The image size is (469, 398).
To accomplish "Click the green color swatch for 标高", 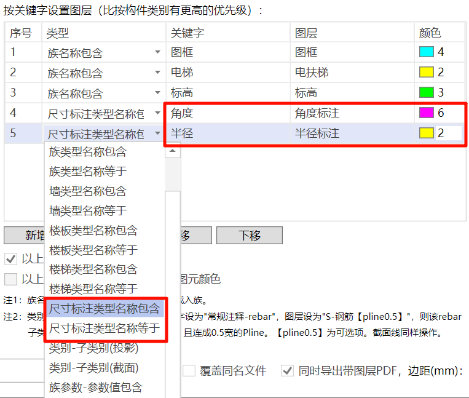I will [x=426, y=93].
